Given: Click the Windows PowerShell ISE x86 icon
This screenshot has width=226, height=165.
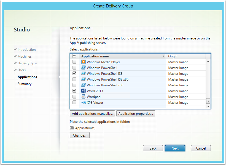Looking at the screenshot, I should click(x=83, y=79).
